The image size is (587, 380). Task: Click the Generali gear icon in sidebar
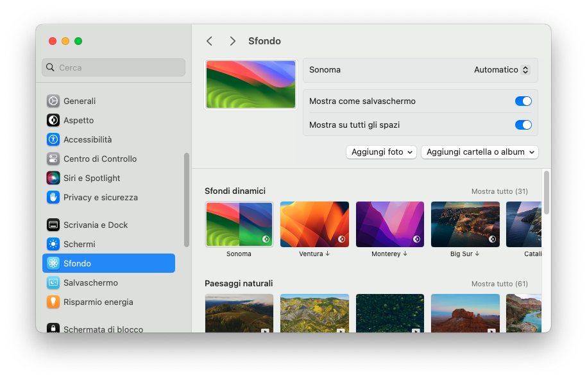[x=53, y=101]
